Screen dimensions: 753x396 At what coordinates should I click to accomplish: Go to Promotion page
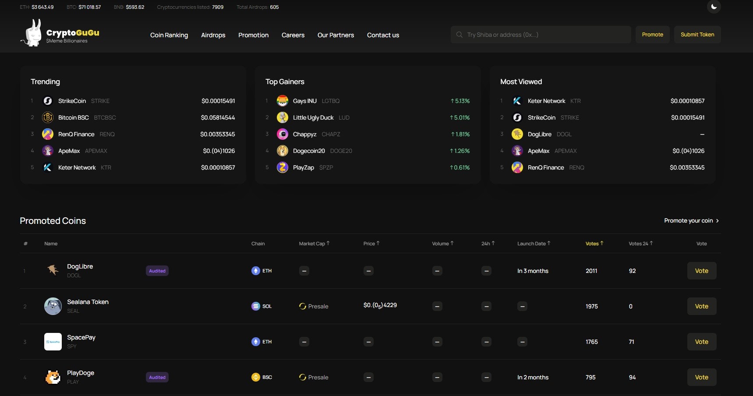pos(253,35)
